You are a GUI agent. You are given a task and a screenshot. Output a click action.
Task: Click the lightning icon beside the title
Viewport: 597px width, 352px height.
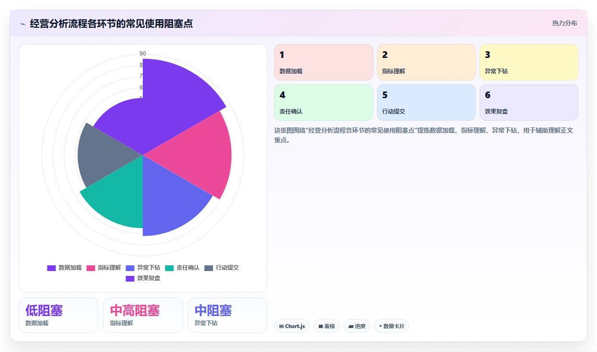pos(23,24)
